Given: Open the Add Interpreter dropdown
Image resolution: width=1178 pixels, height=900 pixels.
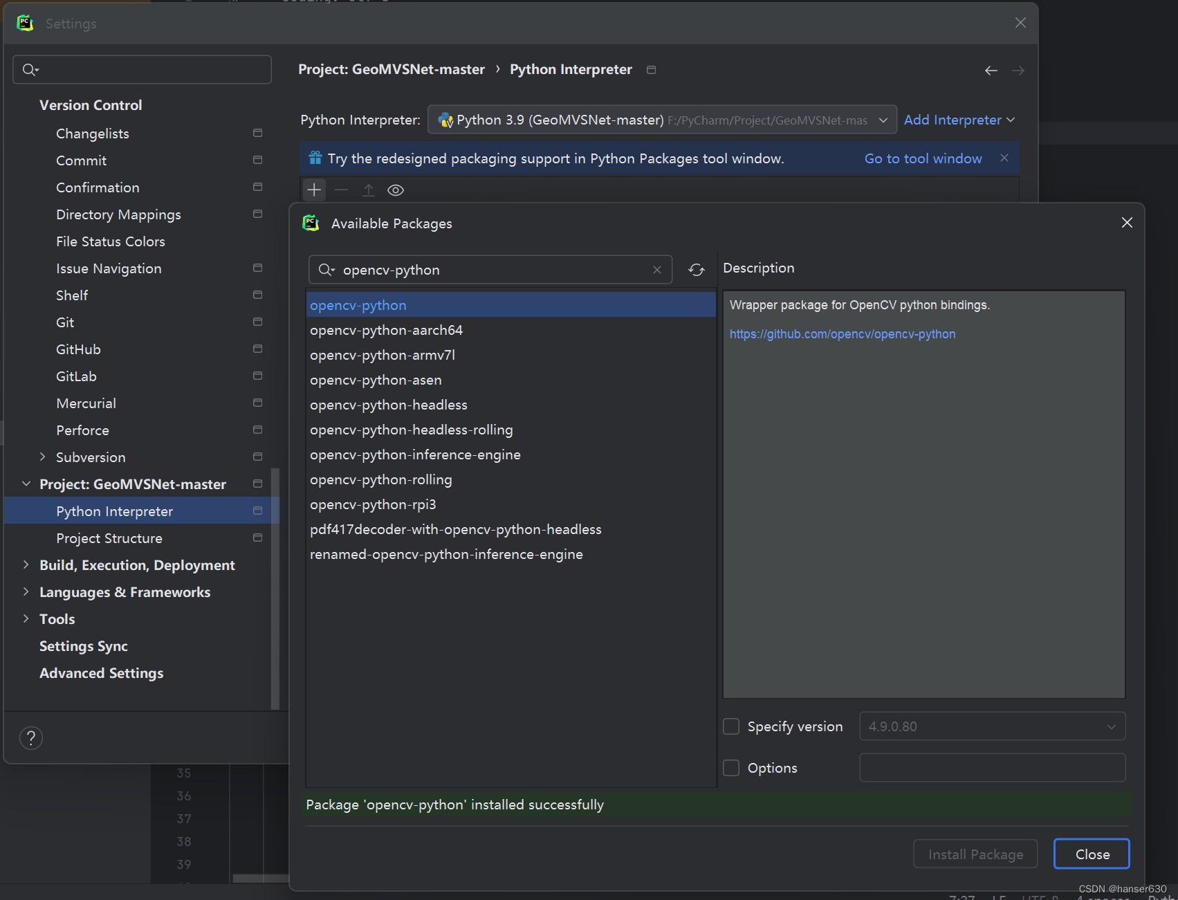Looking at the screenshot, I should pyautogui.click(x=959, y=120).
